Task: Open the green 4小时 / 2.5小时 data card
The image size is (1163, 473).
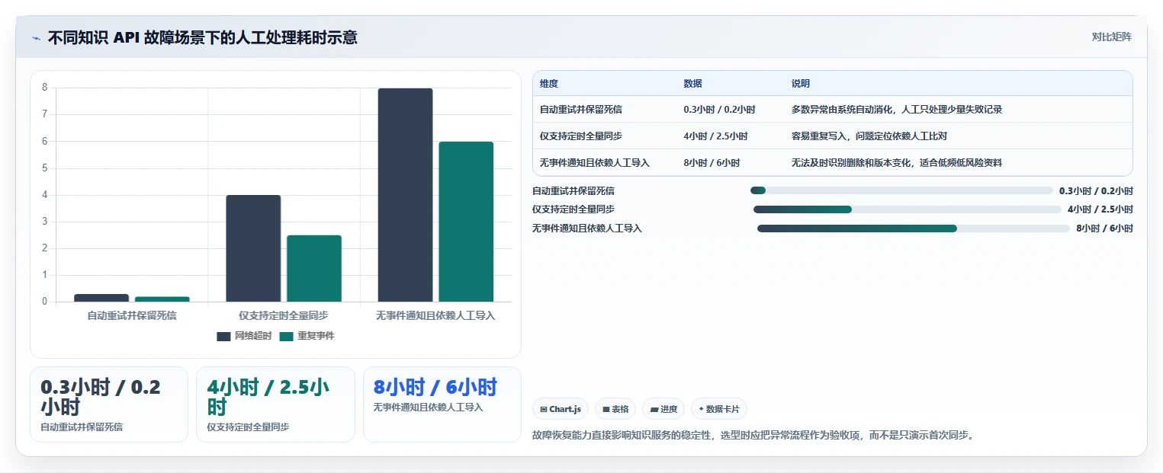Action: tap(275, 404)
